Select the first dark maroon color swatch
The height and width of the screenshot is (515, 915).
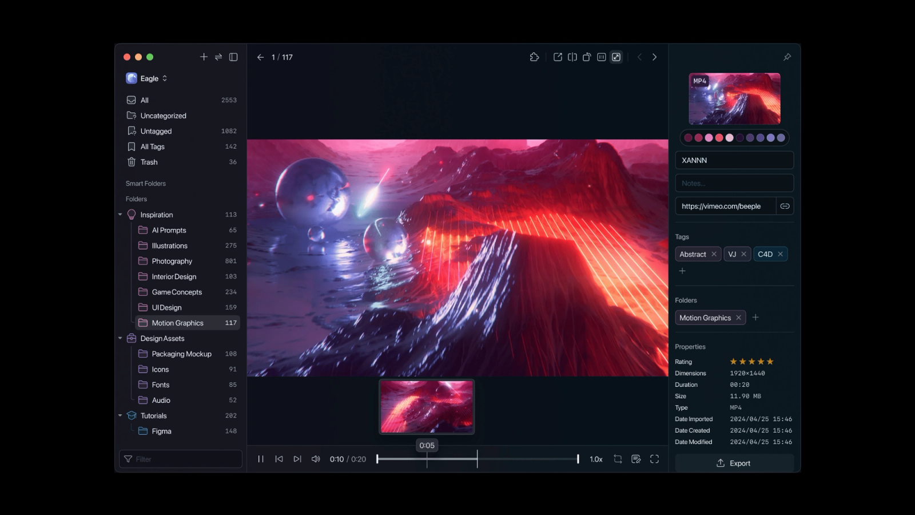pyautogui.click(x=688, y=138)
